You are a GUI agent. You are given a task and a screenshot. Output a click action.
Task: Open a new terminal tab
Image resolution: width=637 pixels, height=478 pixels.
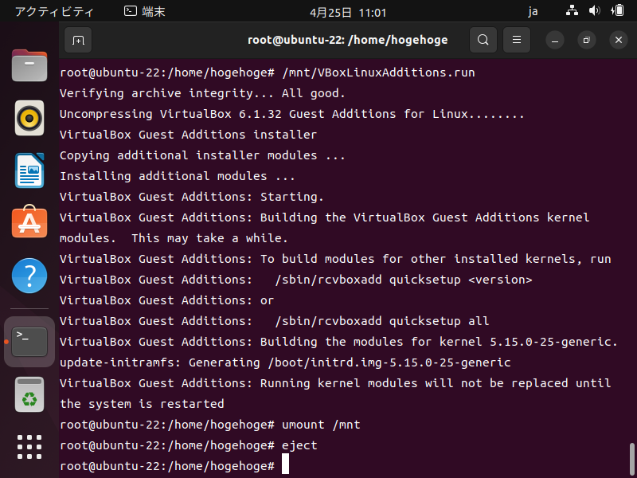pyautogui.click(x=78, y=40)
